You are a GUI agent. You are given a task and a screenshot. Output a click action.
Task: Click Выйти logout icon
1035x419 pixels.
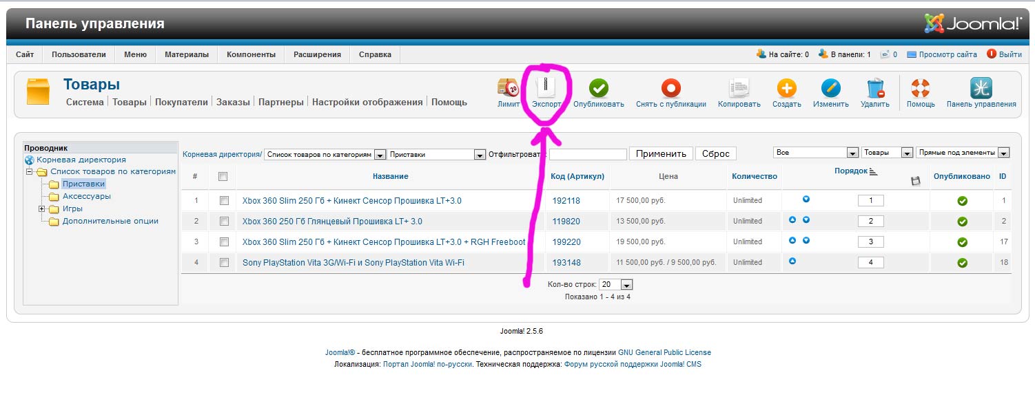992,54
